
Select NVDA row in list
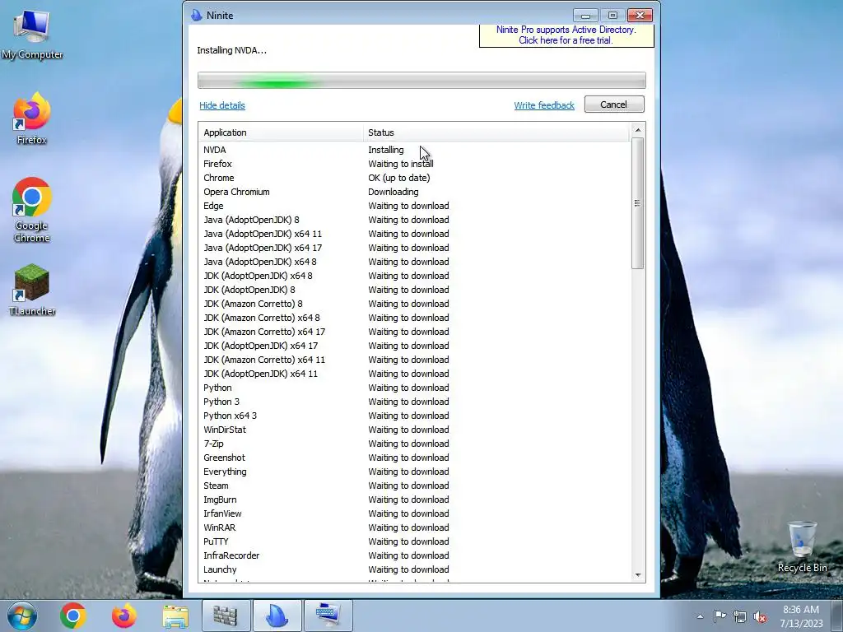coord(414,150)
